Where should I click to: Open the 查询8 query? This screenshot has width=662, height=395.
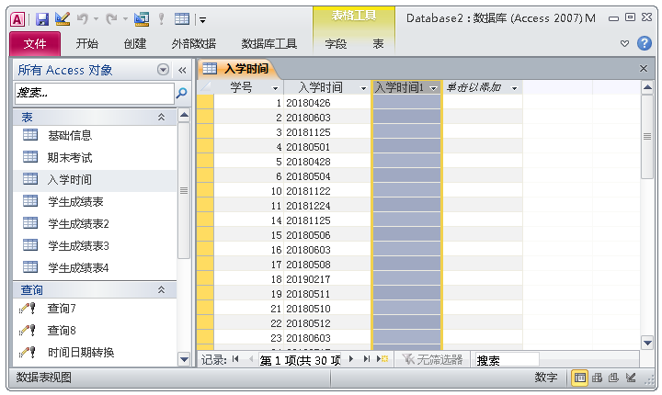pos(95,331)
